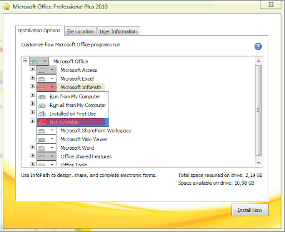285x232 pixels.
Task: Switch to the File Location tab
Action: 80,31
